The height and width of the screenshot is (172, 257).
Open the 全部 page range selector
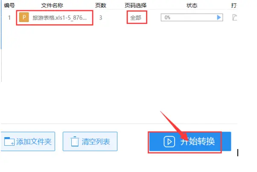(136, 17)
